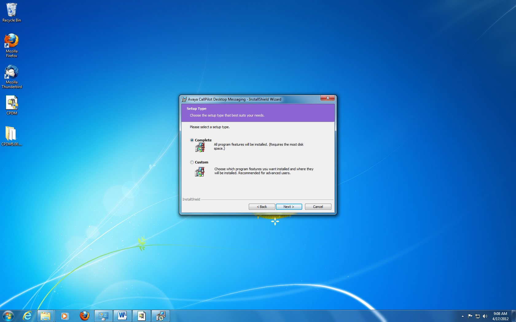The width and height of the screenshot is (516, 322).
Task: Click the installer title bar icon
Action: (184, 99)
